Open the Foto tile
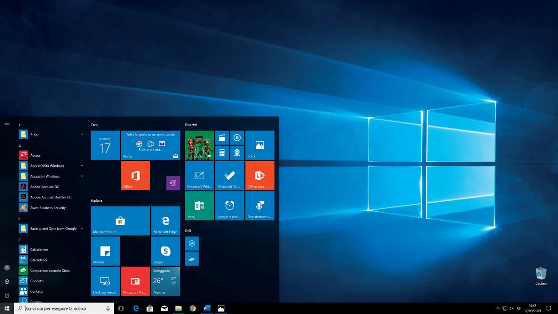 pos(260,145)
